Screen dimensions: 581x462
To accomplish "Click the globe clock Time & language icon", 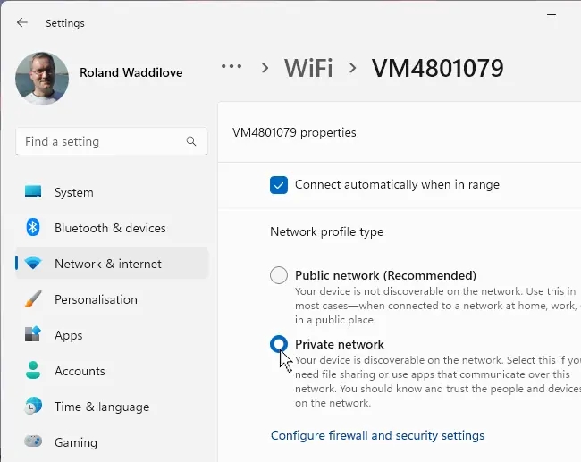I will [x=33, y=406].
